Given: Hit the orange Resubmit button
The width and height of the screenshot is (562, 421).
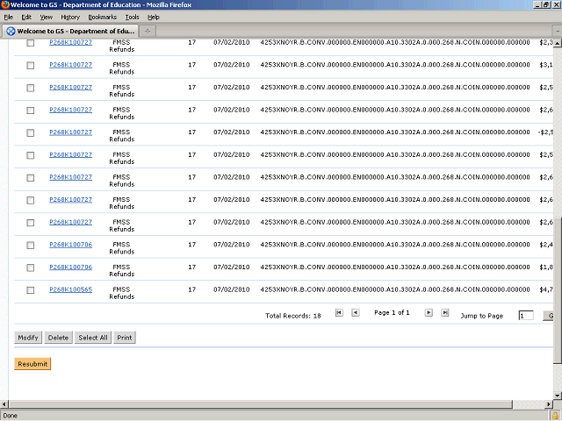Looking at the screenshot, I should 32,364.
